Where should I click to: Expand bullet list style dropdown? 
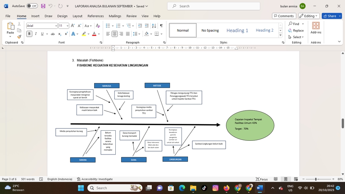pos(112,26)
